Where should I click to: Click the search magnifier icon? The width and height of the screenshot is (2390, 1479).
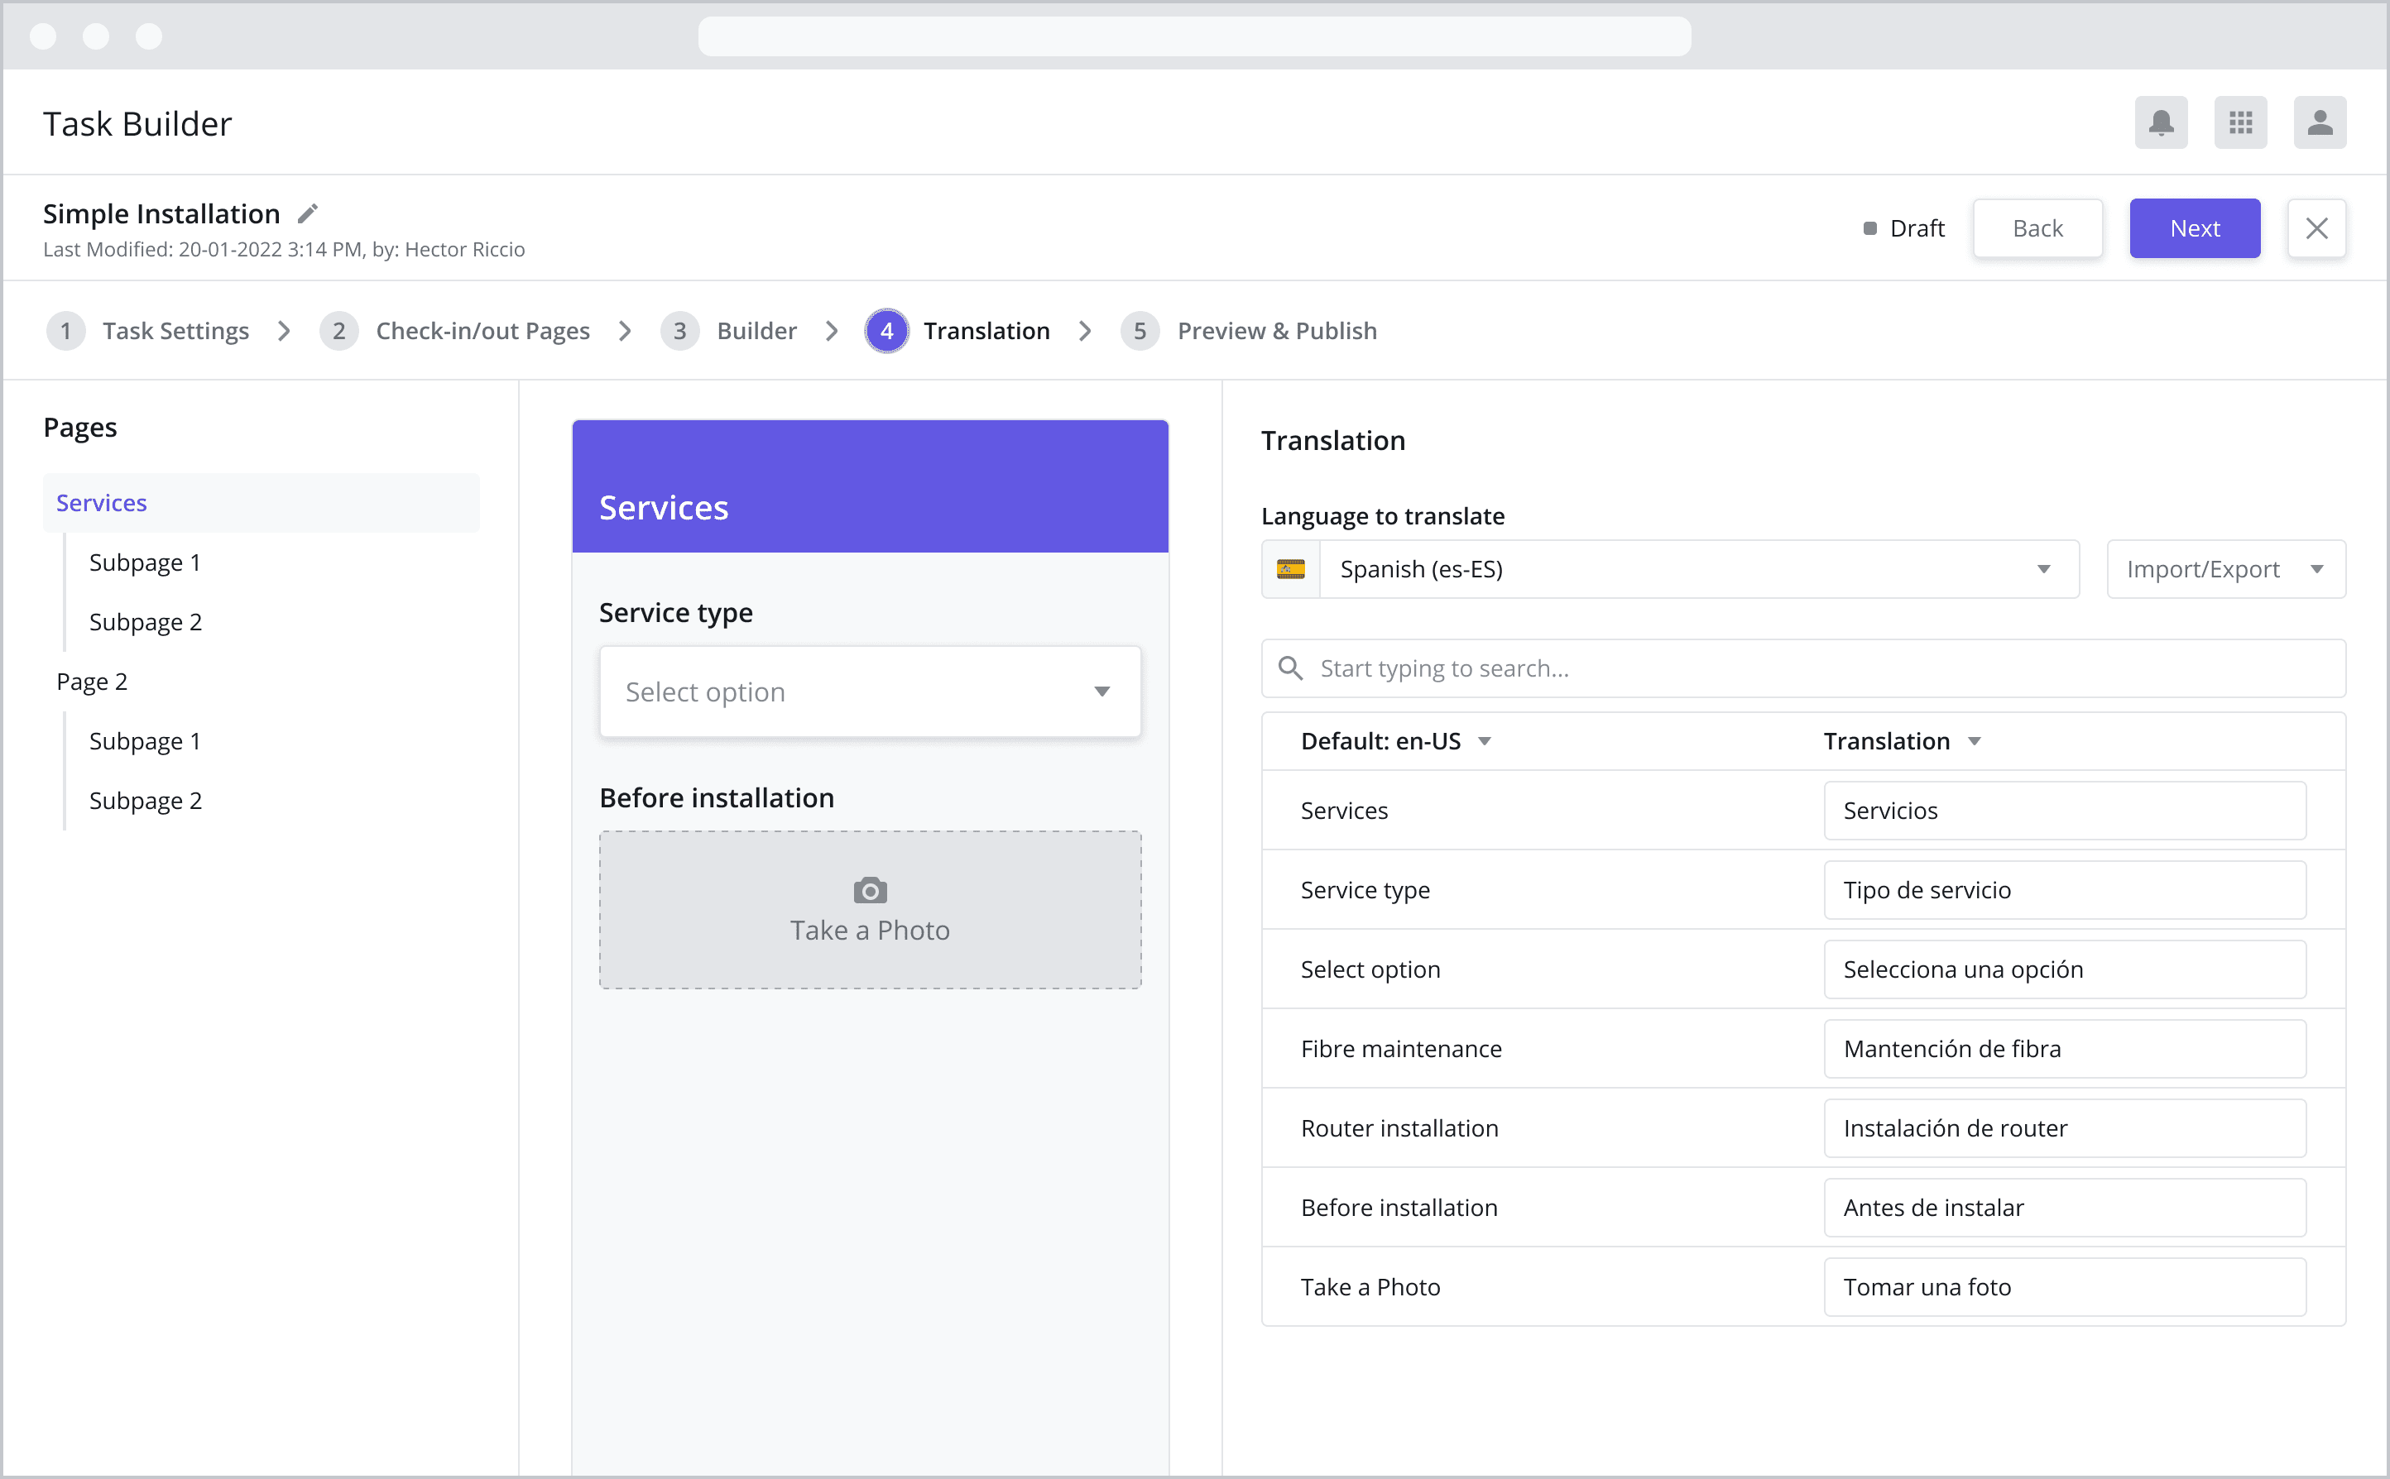pos(1290,668)
